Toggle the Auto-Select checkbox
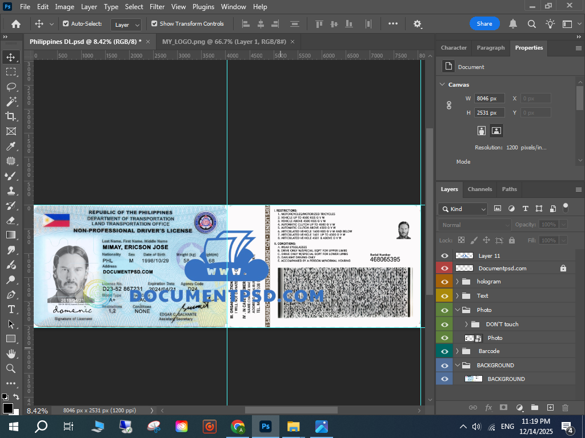The image size is (585, 438). [x=66, y=24]
